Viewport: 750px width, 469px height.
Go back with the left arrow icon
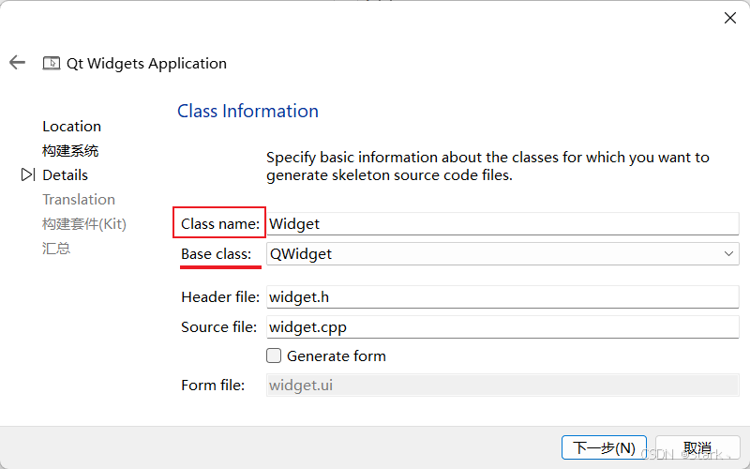(x=17, y=62)
